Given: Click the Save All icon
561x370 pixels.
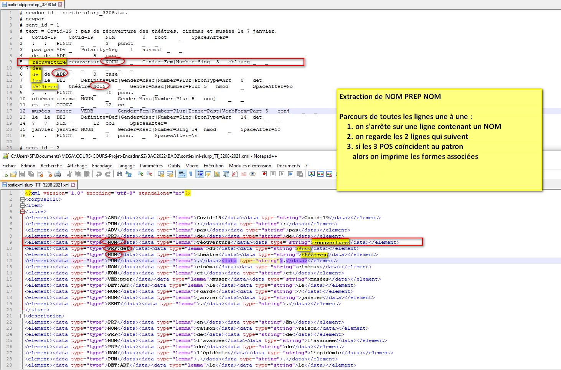Looking at the screenshot, I should tap(31, 174).
